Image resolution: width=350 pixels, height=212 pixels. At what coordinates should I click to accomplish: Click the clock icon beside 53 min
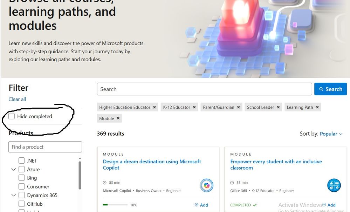click(104, 183)
